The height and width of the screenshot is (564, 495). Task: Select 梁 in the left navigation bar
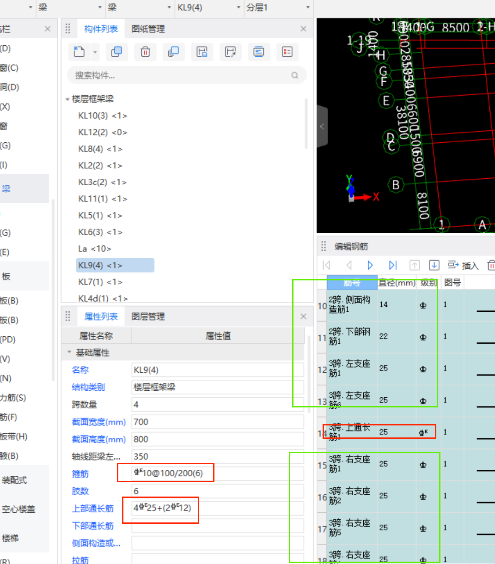[x=24, y=188]
